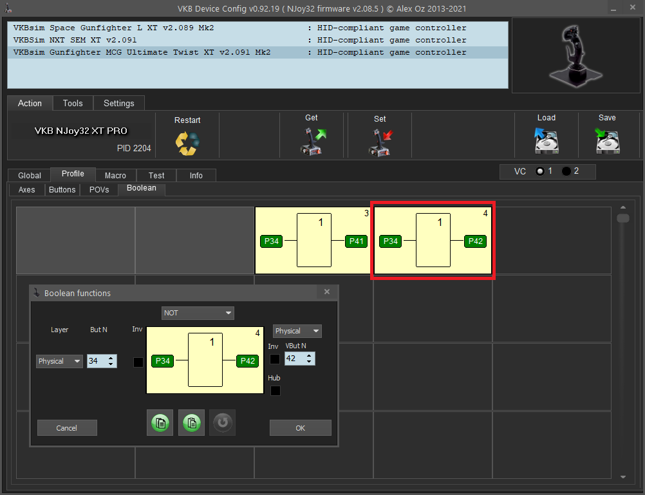Toggle the output Inv checkbox

pyautogui.click(x=274, y=359)
